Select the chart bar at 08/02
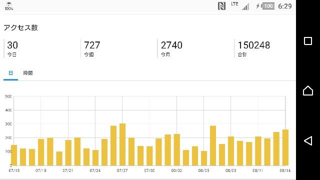Screen dimensions: 320x180 [x=176, y=149]
